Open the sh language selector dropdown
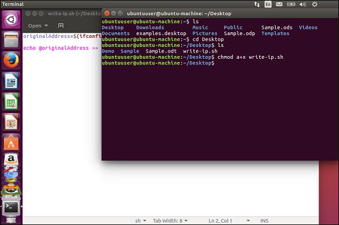Image resolution: width=339 pixels, height=225 pixels. (x=141, y=220)
